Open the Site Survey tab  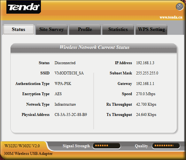point(51,29)
